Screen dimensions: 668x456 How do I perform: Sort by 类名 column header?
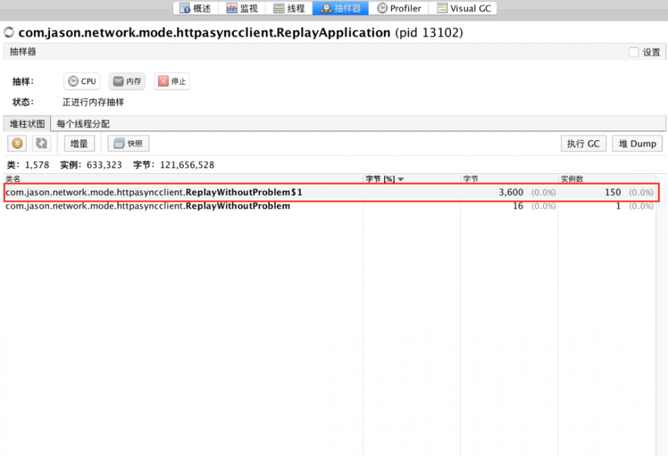point(183,179)
